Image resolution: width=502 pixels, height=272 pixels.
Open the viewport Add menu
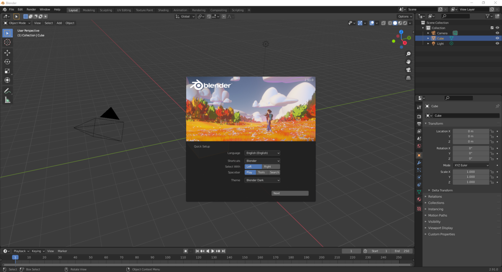pyautogui.click(x=59, y=23)
